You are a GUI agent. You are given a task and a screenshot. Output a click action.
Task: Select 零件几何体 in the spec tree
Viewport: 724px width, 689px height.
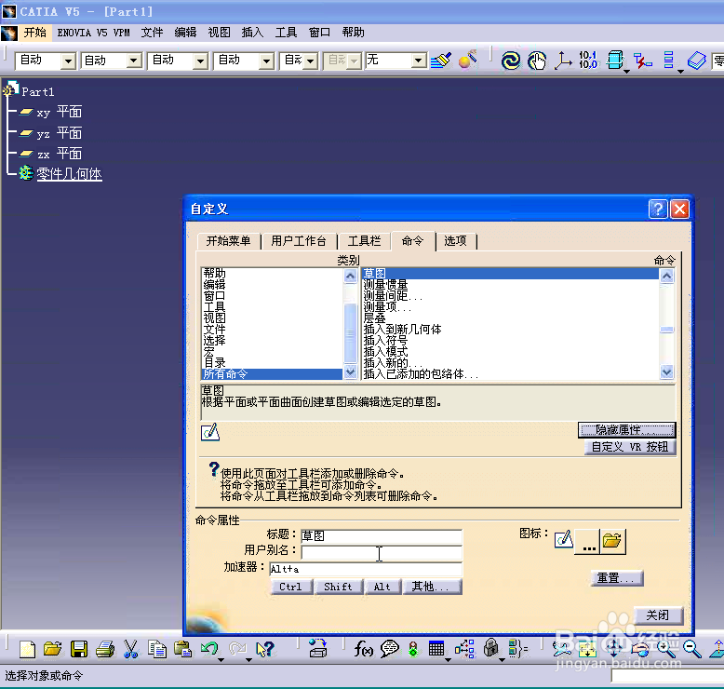69,174
